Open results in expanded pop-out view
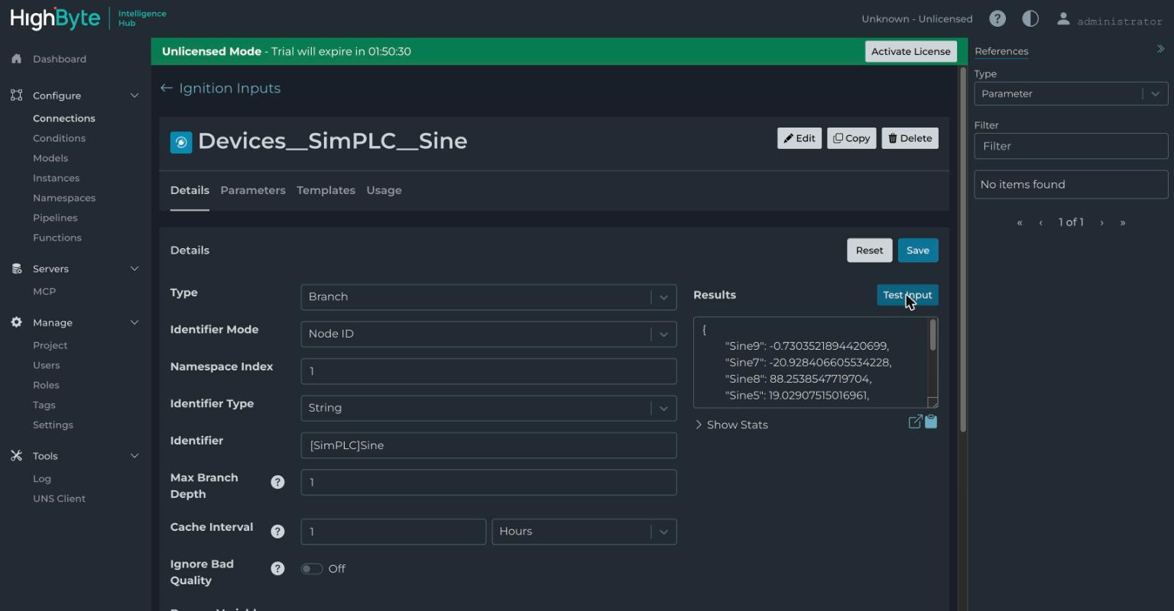The image size is (1174, 611). 915,422
